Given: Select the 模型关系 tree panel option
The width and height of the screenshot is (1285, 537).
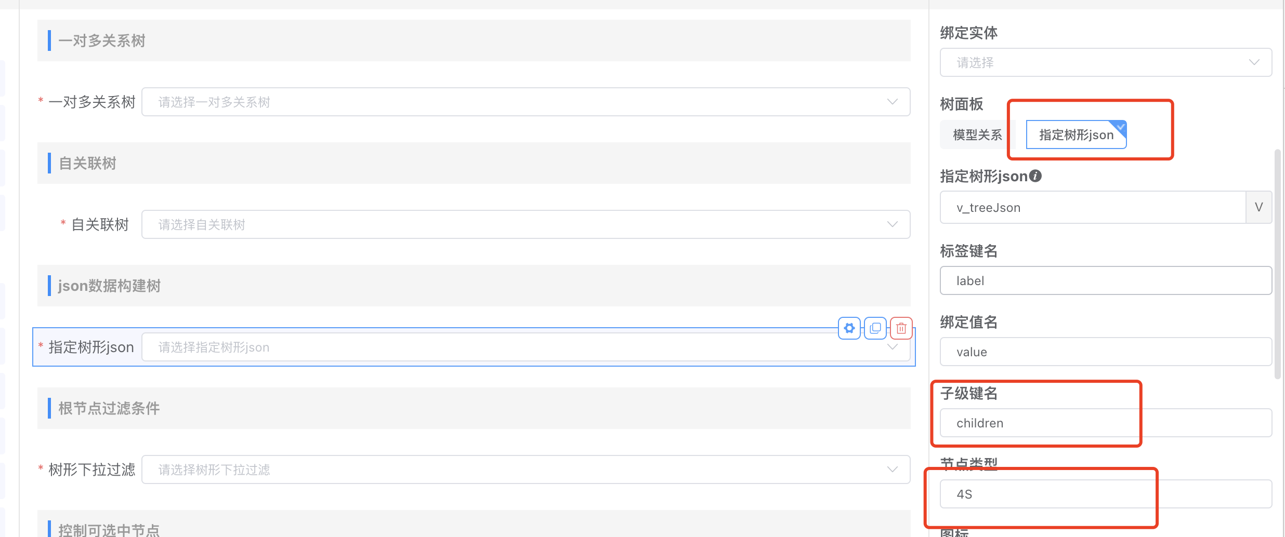Looking at the screenshot, I should click(977, 135).
